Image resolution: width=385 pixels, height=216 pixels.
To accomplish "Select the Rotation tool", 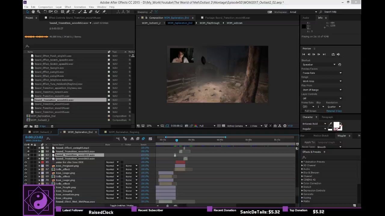I will pyautogui.click(x=45, y=12).
